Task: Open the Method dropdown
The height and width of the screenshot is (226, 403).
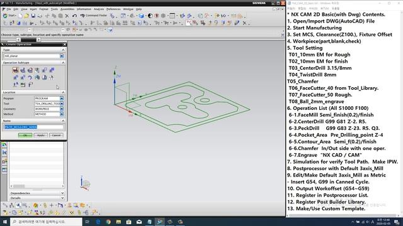Action: (62, 114)
